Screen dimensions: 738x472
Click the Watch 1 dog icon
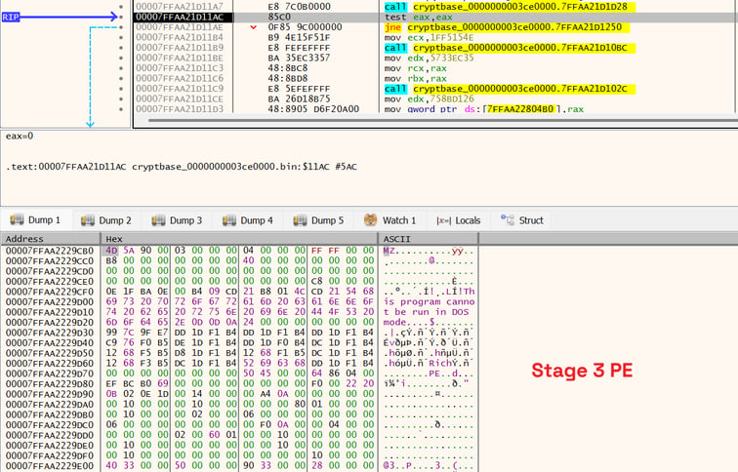coord(371,220)
